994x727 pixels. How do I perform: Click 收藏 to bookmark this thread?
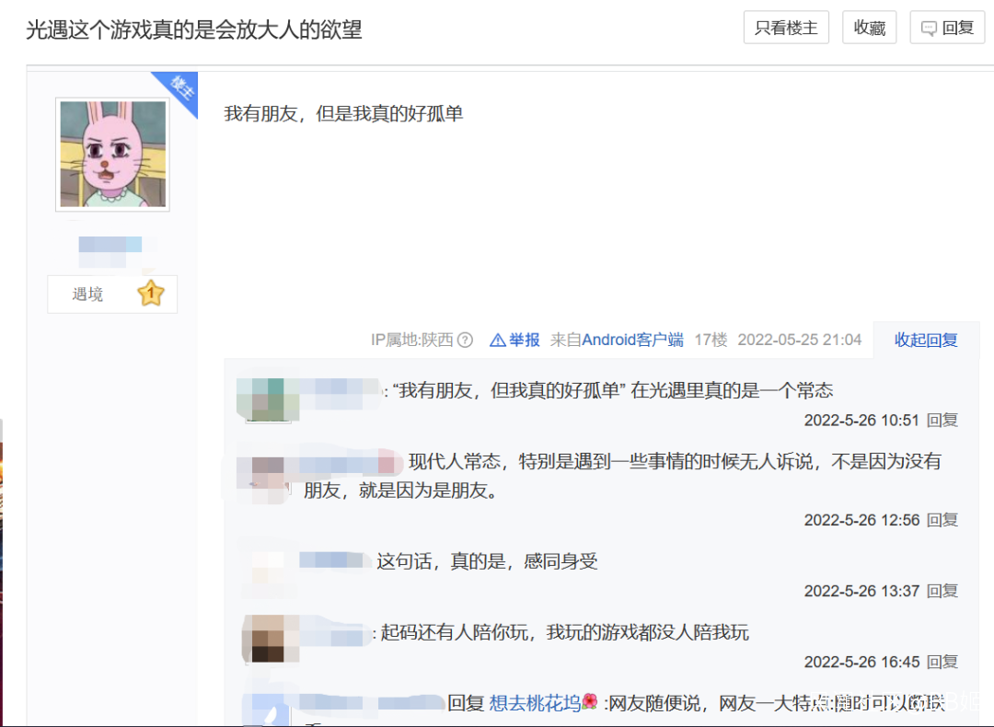coord(869,28)
